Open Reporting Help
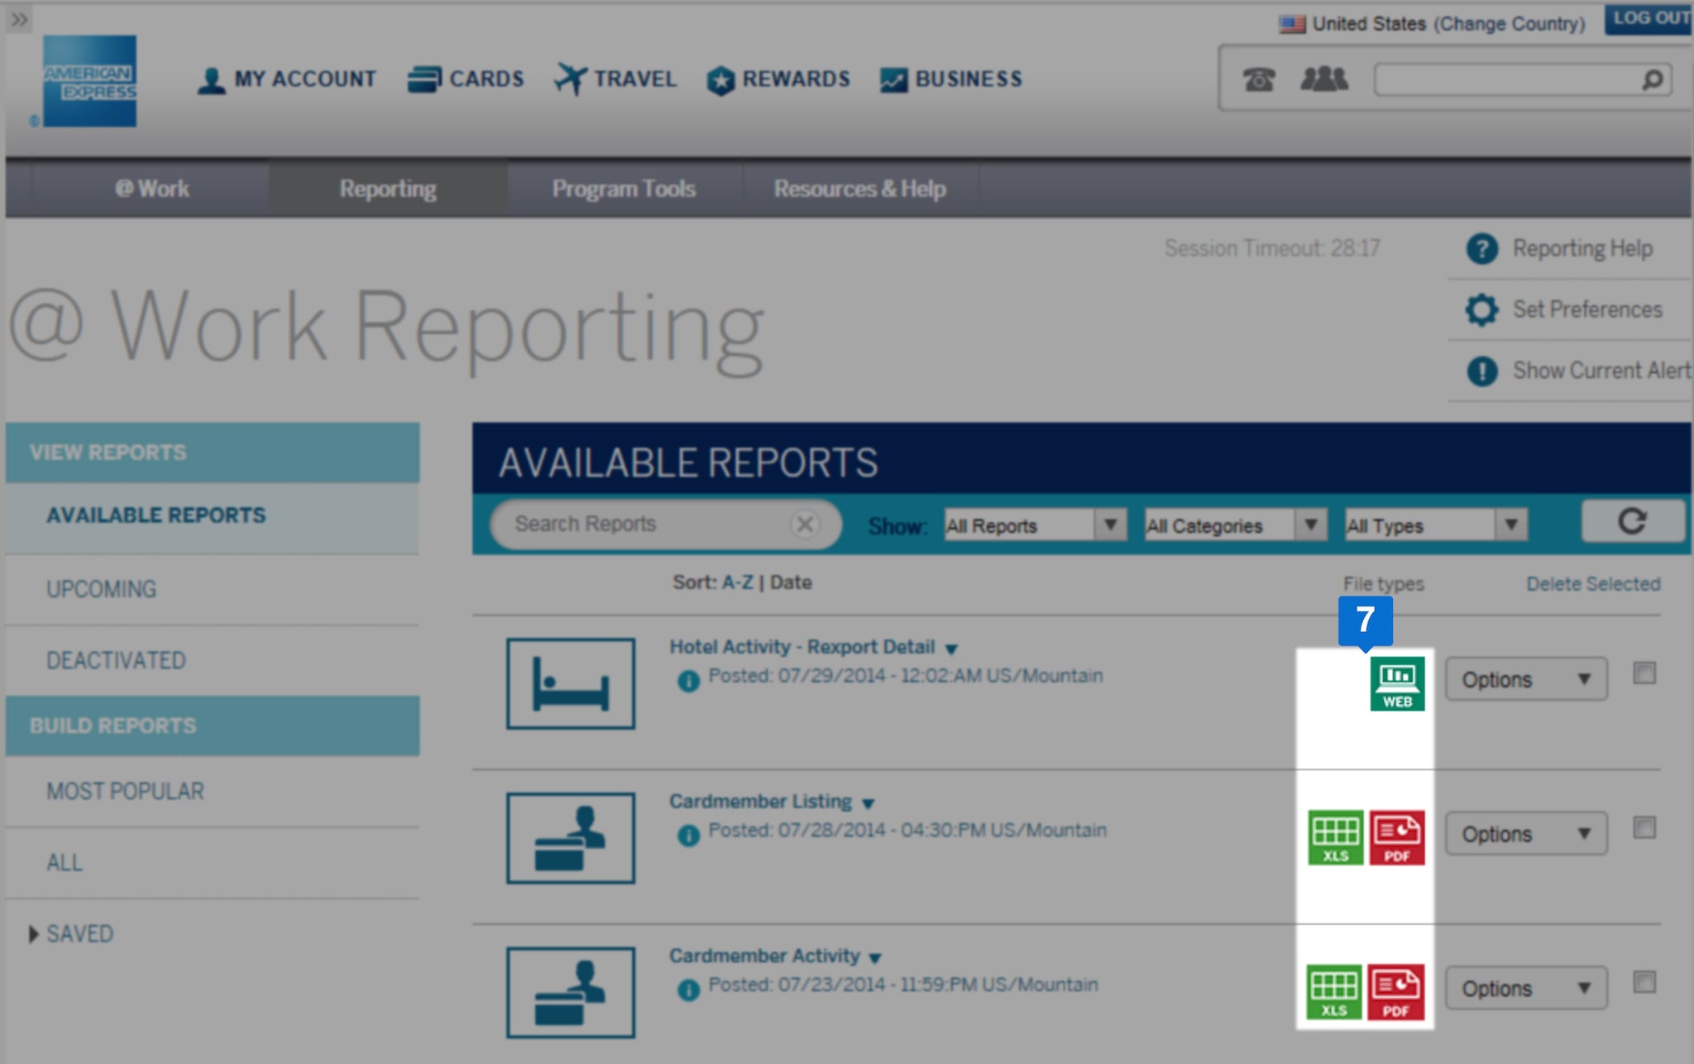The height and width of the screenshot is (1064, 1694). (1581, 248)
